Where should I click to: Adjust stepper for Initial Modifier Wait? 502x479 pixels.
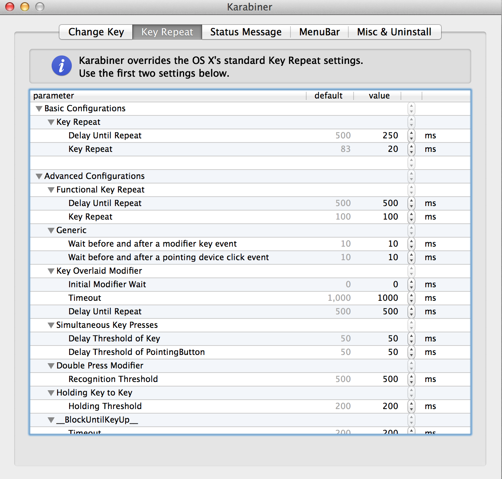point(411,285)
